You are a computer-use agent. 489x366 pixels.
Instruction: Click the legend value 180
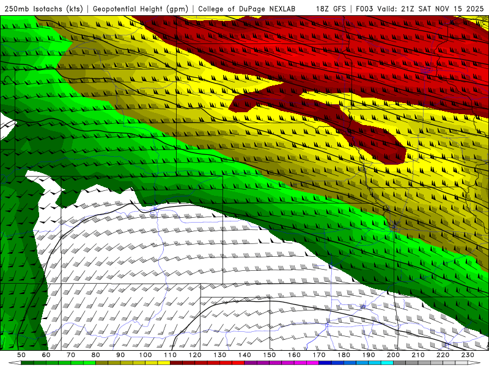344,355
